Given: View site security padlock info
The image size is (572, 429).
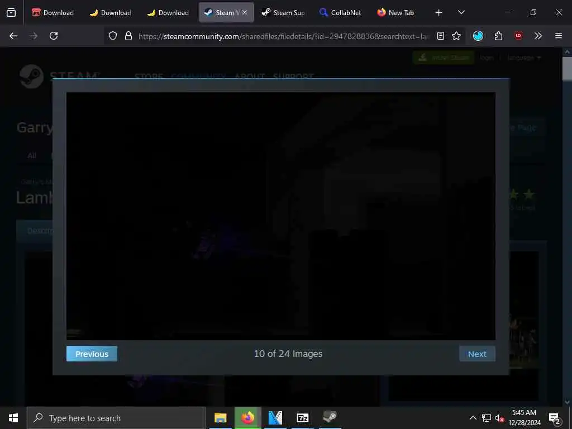Looking at the screenshot, I should click(x=128, y=36).
